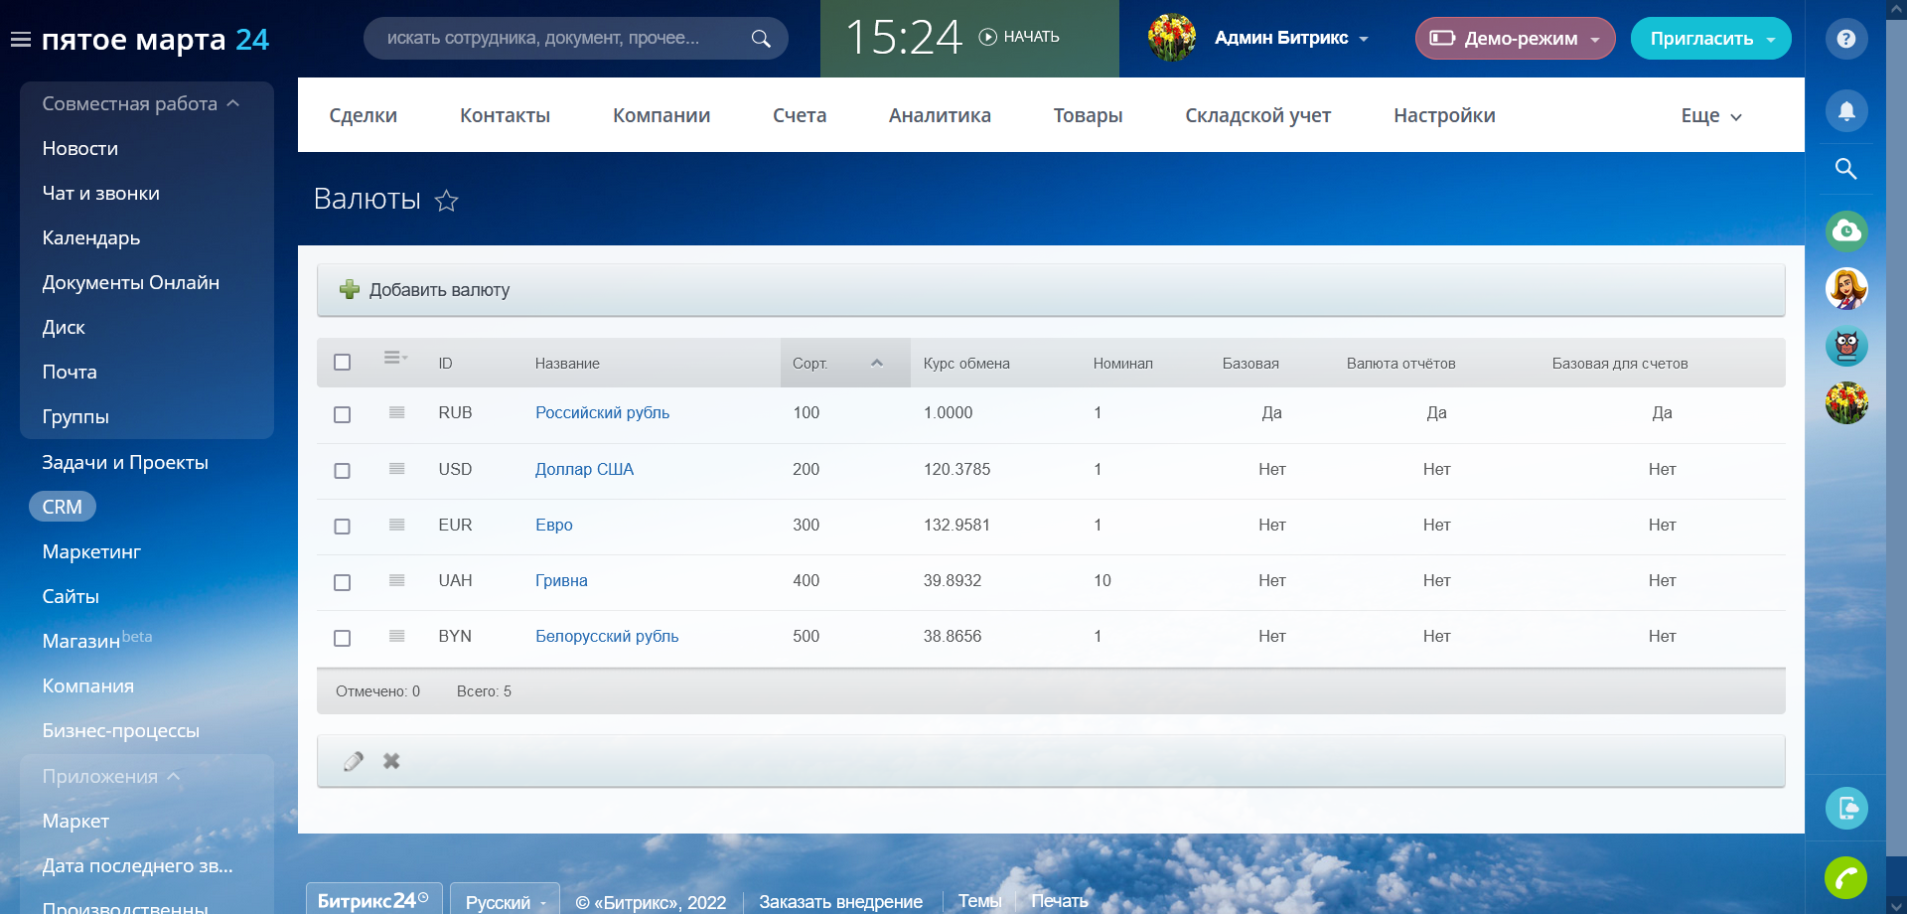Open help via question mark icon
Image resolution: width=1907 pixels, height=914 pixels.
[x=1845, y=39]
